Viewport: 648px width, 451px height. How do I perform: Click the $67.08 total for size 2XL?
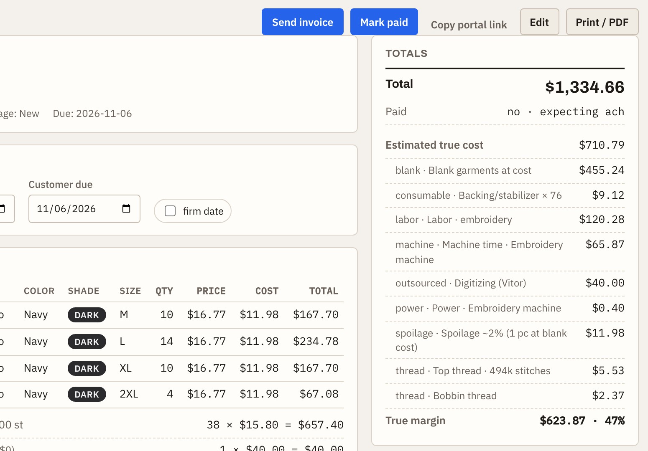(x=319, y=394)
